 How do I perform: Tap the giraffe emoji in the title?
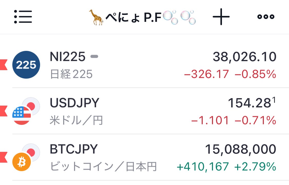(96, 17)
